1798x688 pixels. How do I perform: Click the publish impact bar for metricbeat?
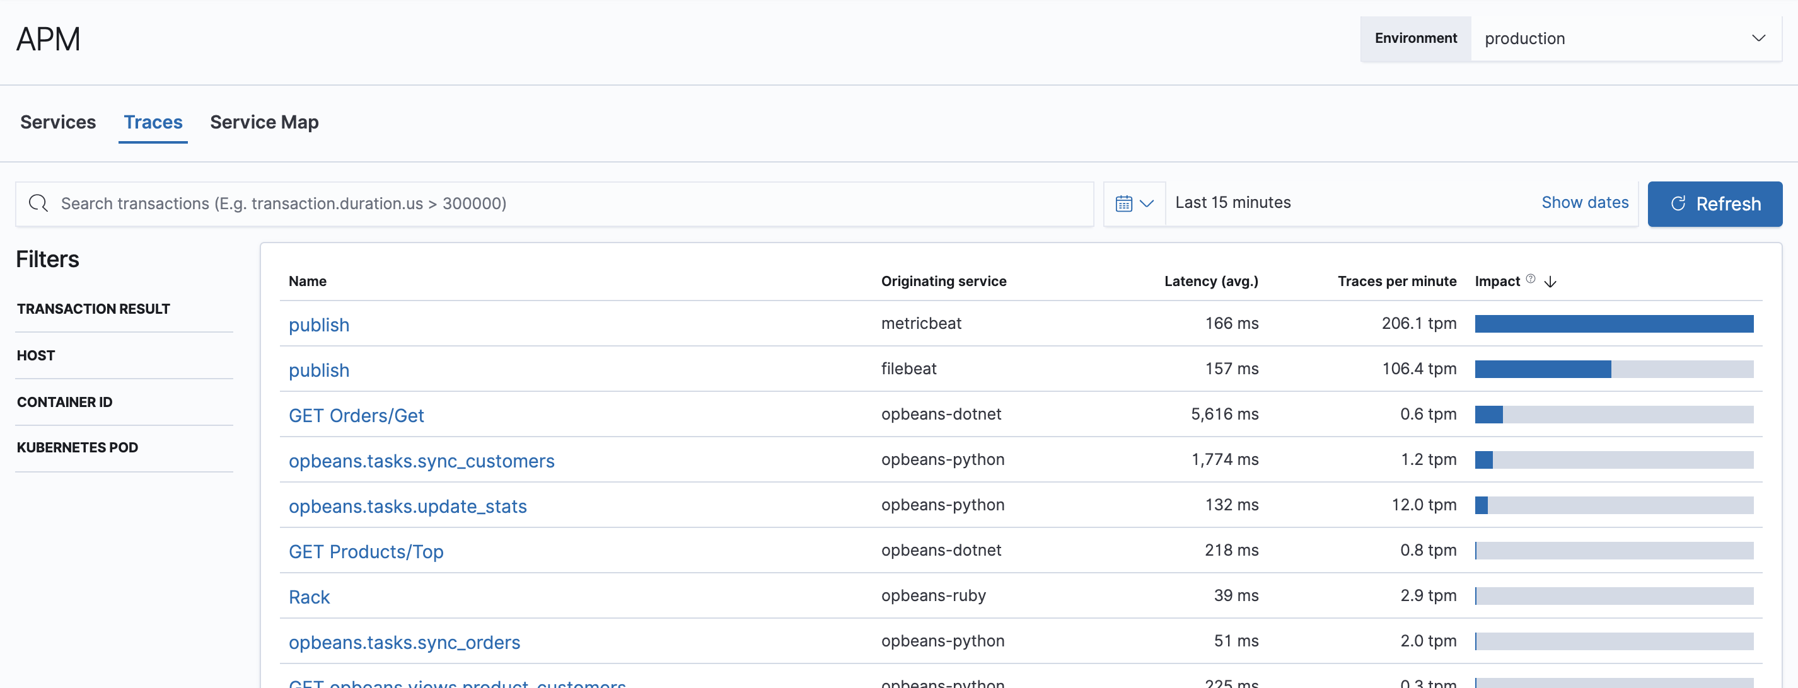point(1613,323)
